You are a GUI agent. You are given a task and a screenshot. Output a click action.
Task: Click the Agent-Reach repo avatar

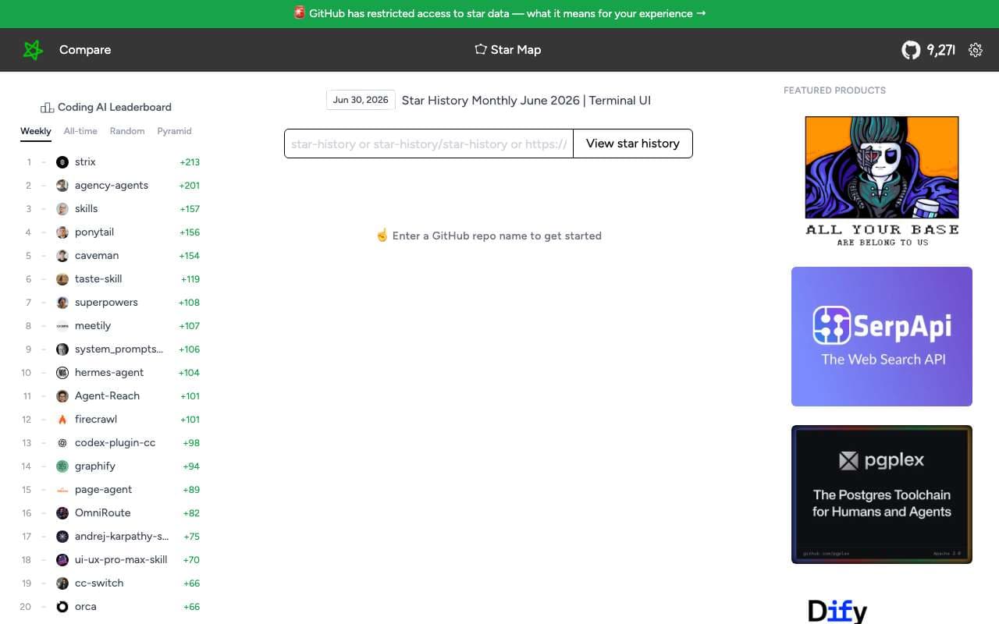tap(62, 396)
